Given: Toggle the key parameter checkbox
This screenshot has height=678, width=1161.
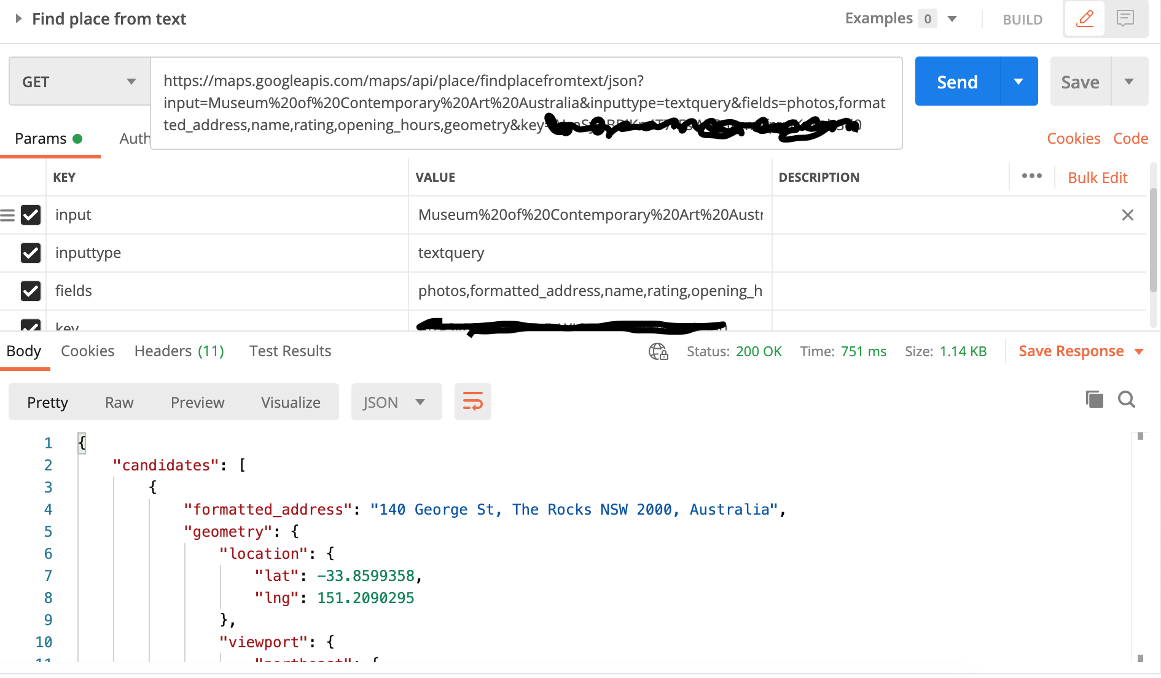Looking at the screenshot, I should (31, 325).
